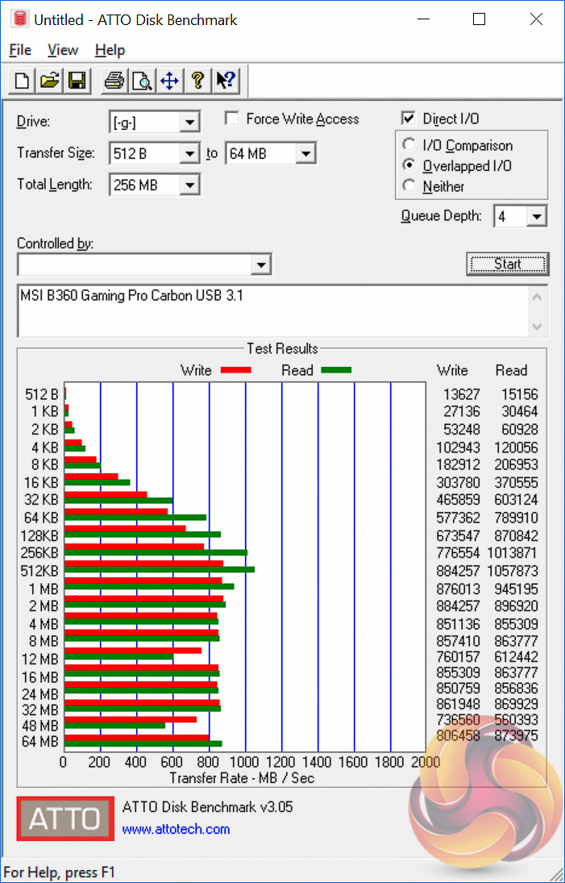The image size is (565, 883).
Task: Click the Print Preview toolbar icon
Action: pos(142,81)
